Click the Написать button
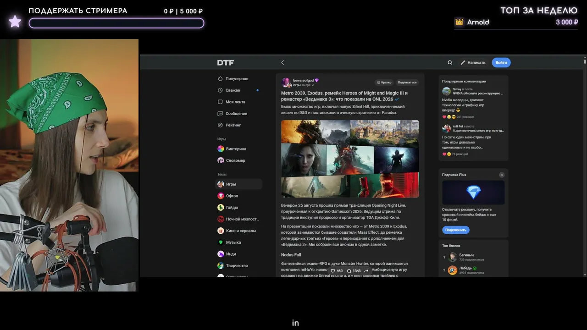Viewport: 587px width, 330px height. 473,63
